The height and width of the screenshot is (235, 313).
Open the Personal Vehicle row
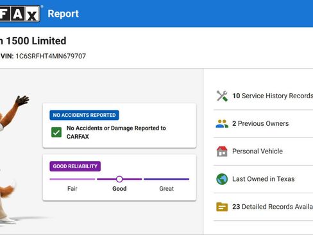264,152
